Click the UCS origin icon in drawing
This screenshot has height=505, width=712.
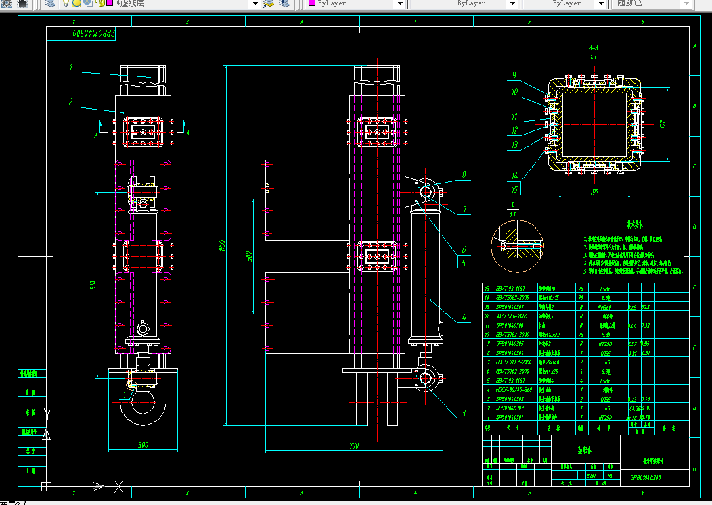coord(46,486)
